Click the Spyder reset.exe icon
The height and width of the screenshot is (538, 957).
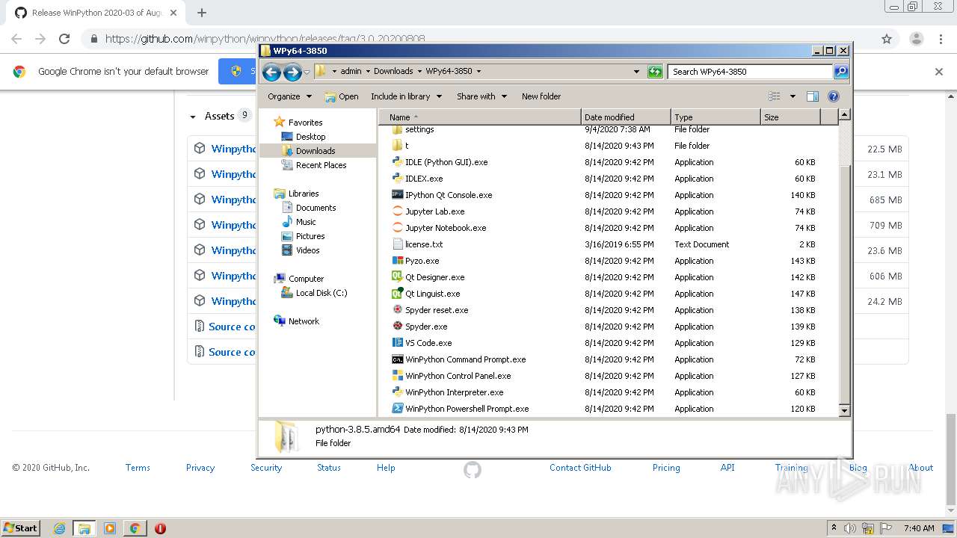pyautogui.click(x=398, y=310)
